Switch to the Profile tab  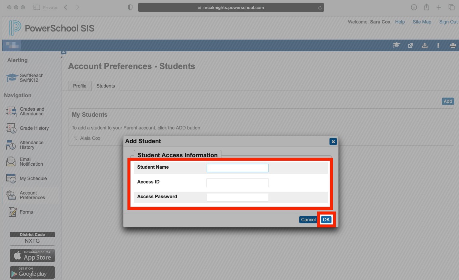(x=80, y=86)
